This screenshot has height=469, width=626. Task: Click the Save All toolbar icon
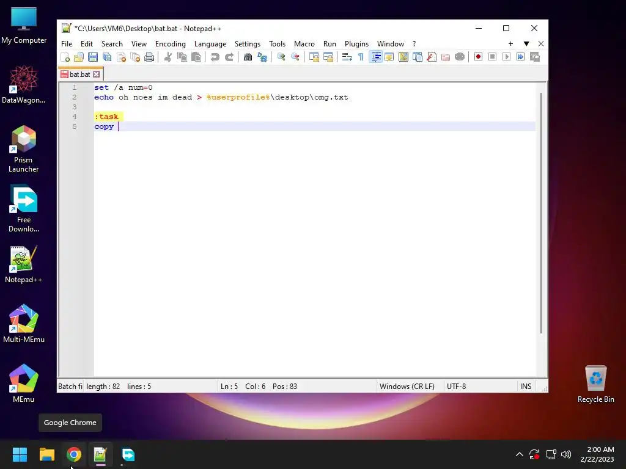[x=107, y=57]
